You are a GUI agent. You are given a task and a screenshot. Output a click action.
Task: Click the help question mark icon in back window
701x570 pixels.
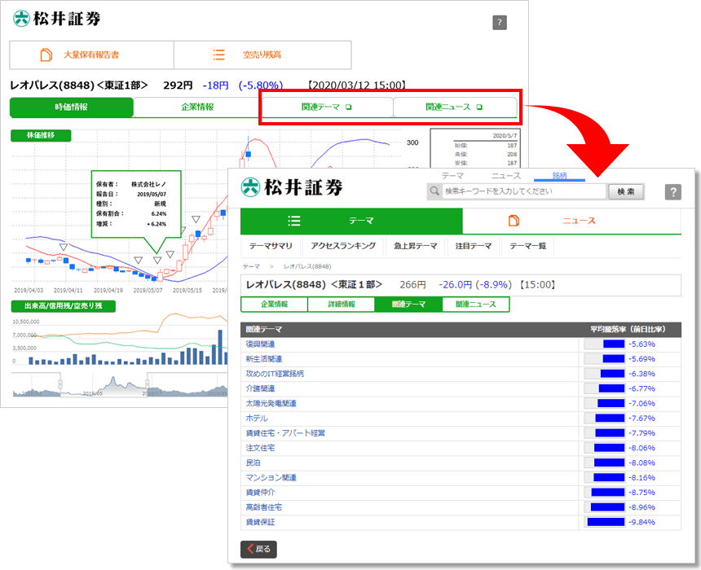[x=500, y=22]
